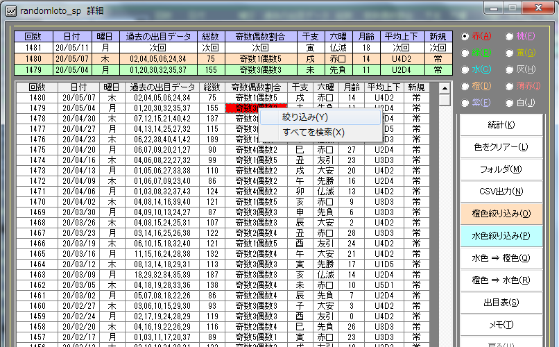Image resolution: width=559 pixels, height=347 pixels.
Task: Select the 灰(H) gray radio button
Action: pos(520,69)
